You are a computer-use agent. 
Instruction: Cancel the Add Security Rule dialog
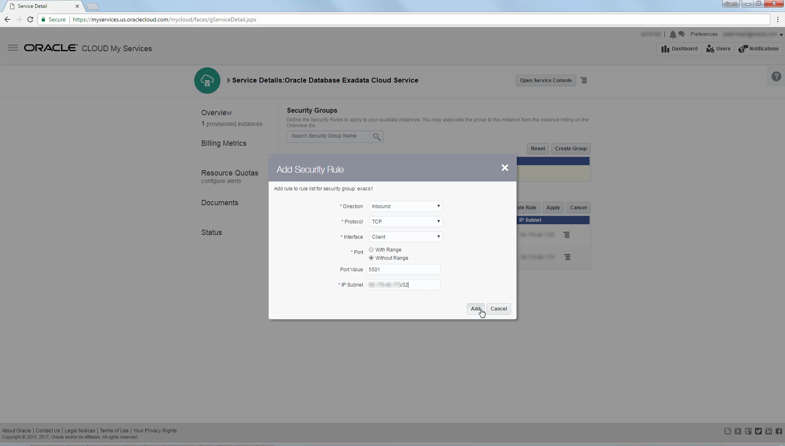(x=498, y=309)
